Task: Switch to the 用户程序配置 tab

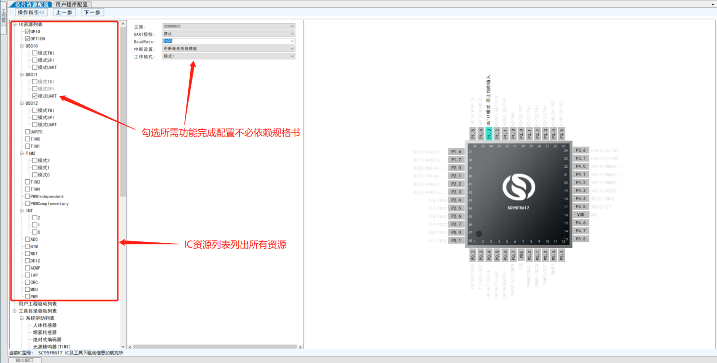Action: (x=72, y=4)
